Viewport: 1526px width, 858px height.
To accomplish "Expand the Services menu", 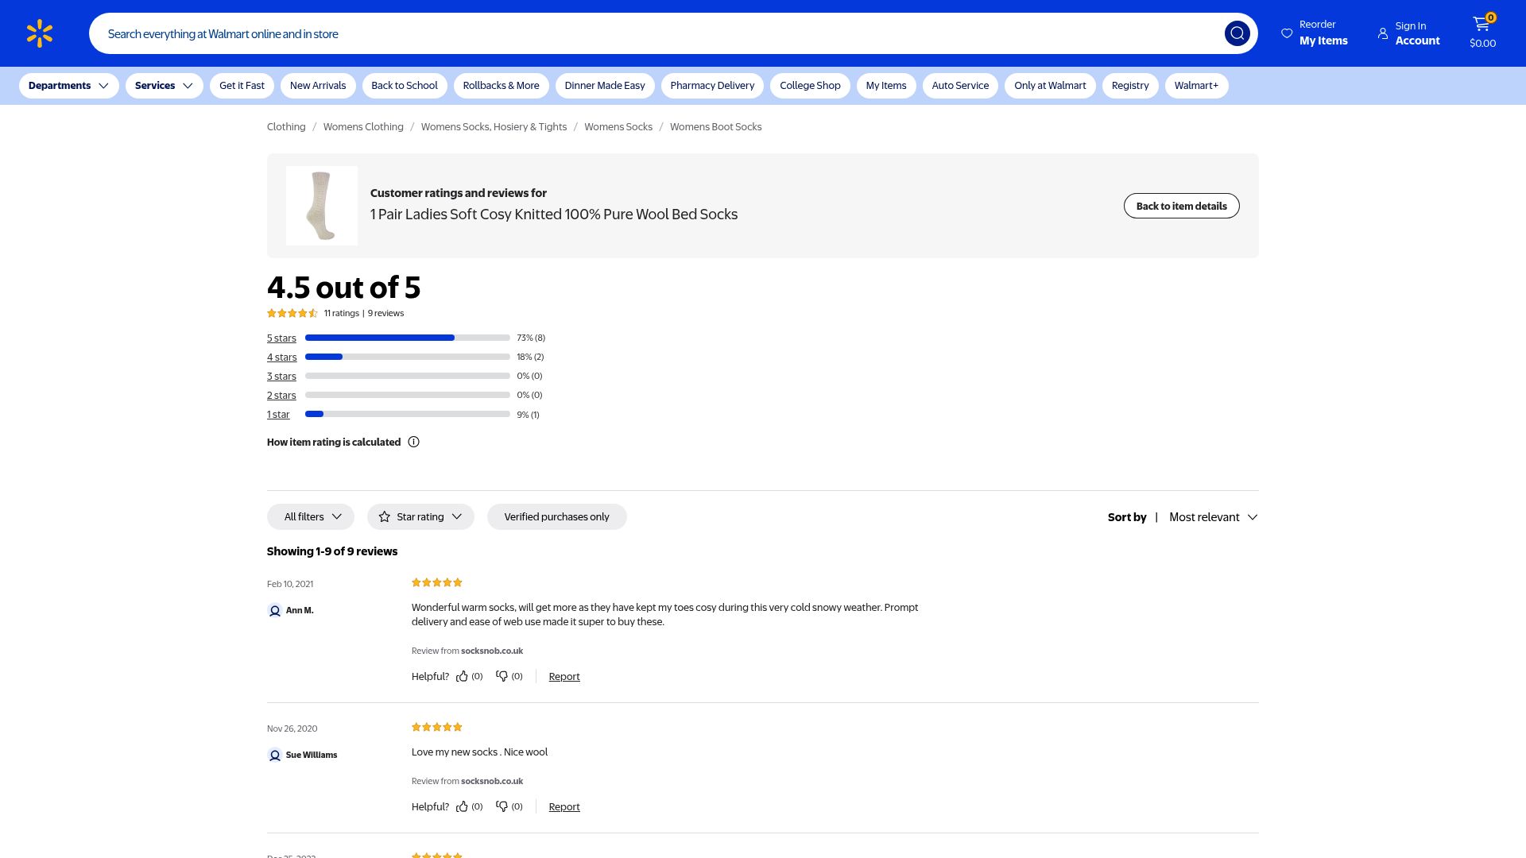I will (165, 86).
